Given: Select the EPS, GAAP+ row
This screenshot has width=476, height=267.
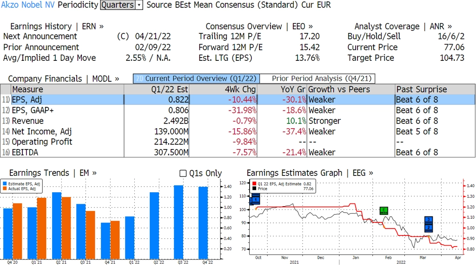Looking at the screenshot, I should pos(238,110).
